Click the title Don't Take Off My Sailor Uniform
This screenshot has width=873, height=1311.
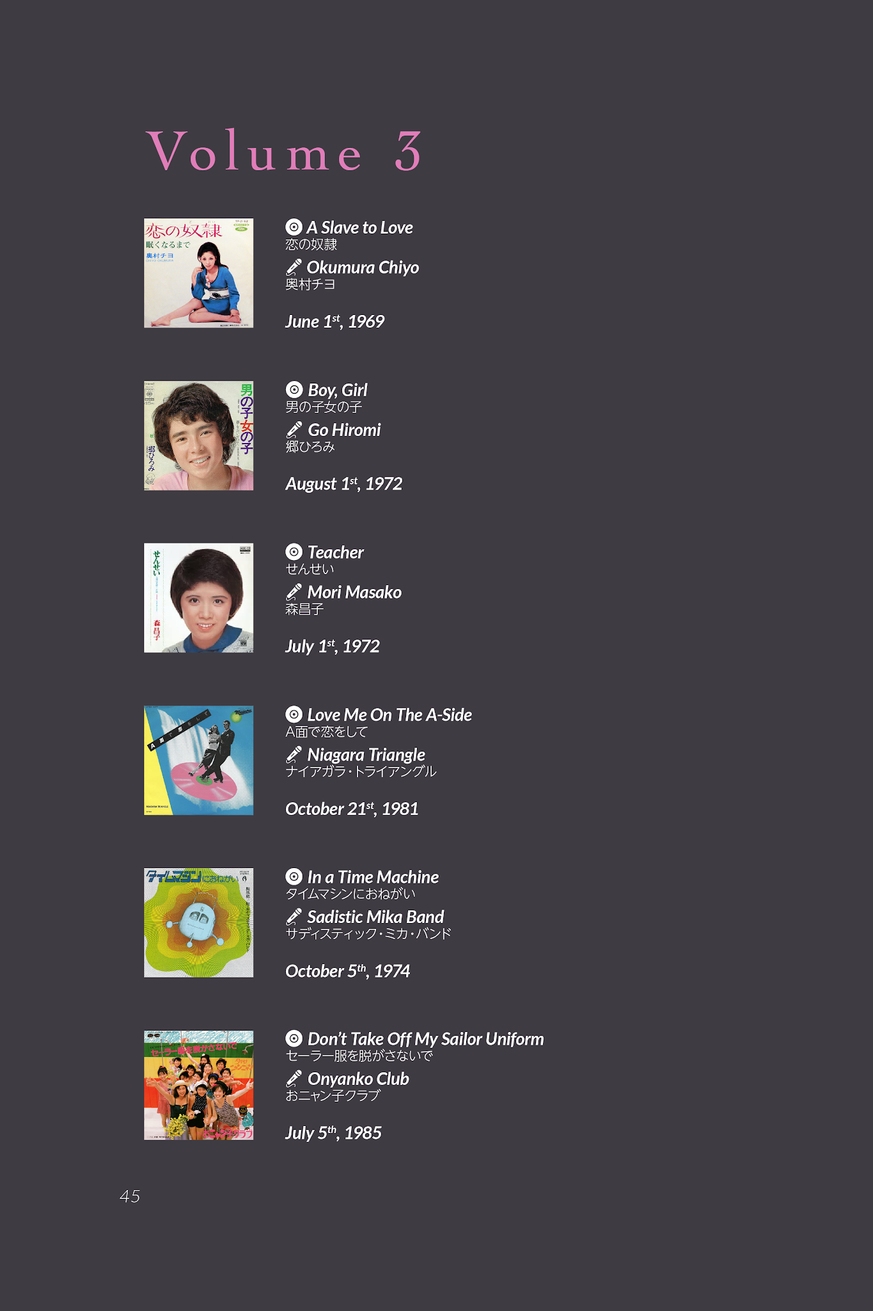coord(426,1039)
